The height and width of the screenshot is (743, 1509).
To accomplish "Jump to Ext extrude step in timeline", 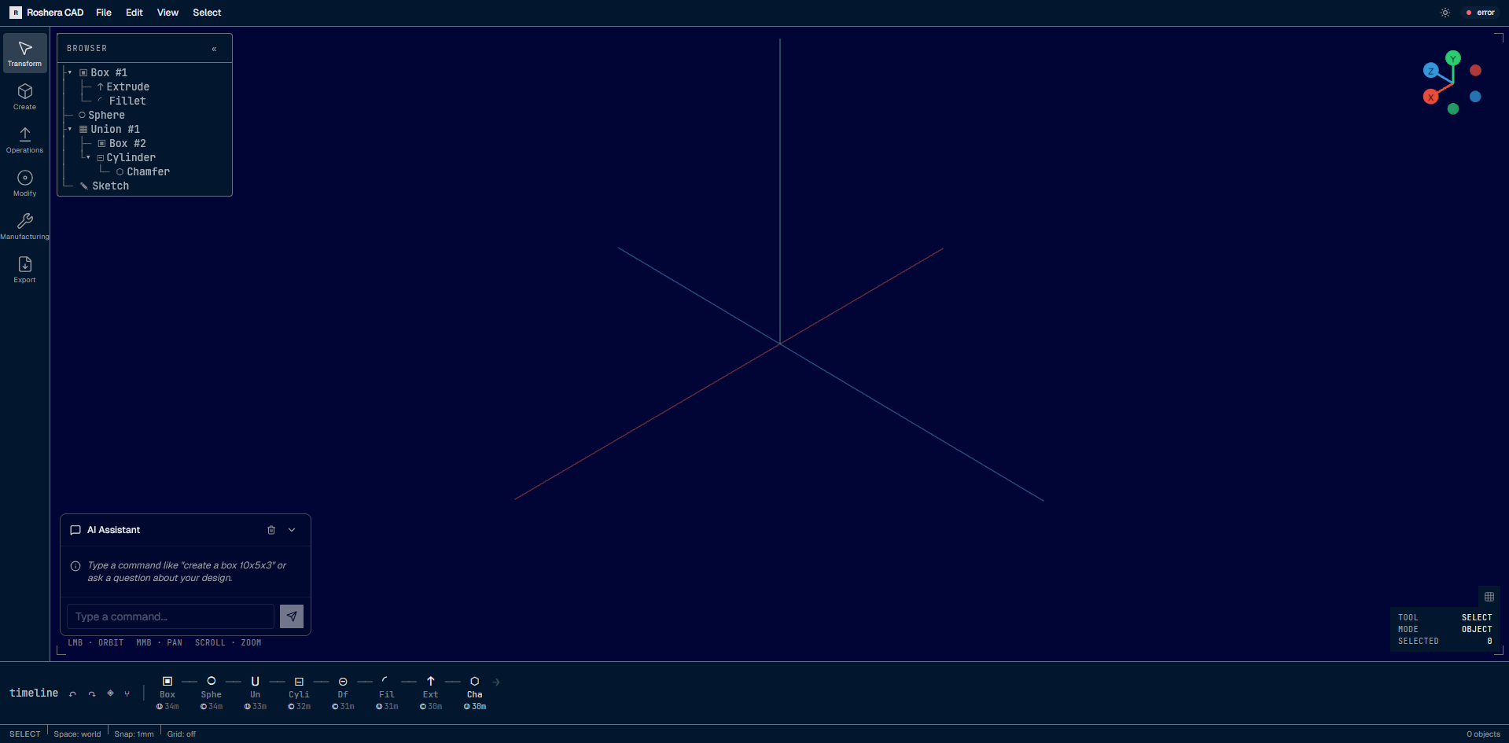I will click(431, 693).
